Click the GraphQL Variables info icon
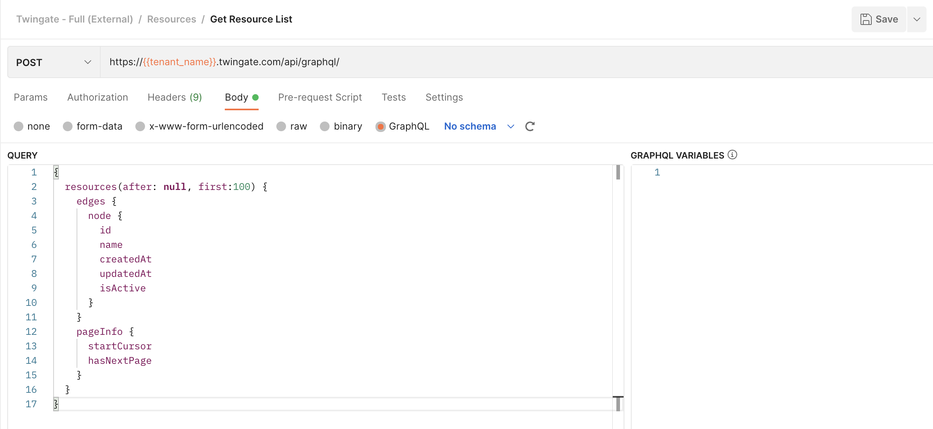 (732, 155)
